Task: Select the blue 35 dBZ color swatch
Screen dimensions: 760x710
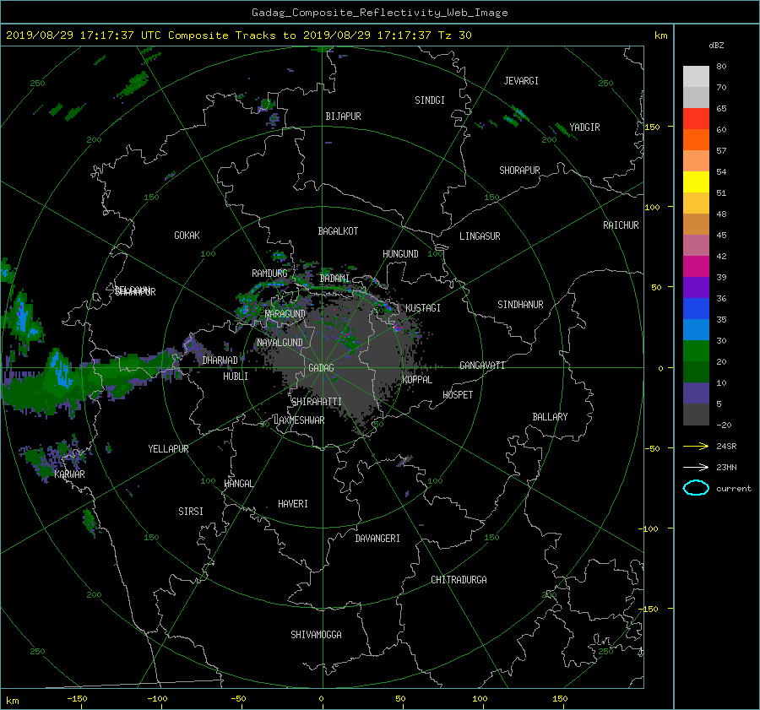Action: [696, 309]
